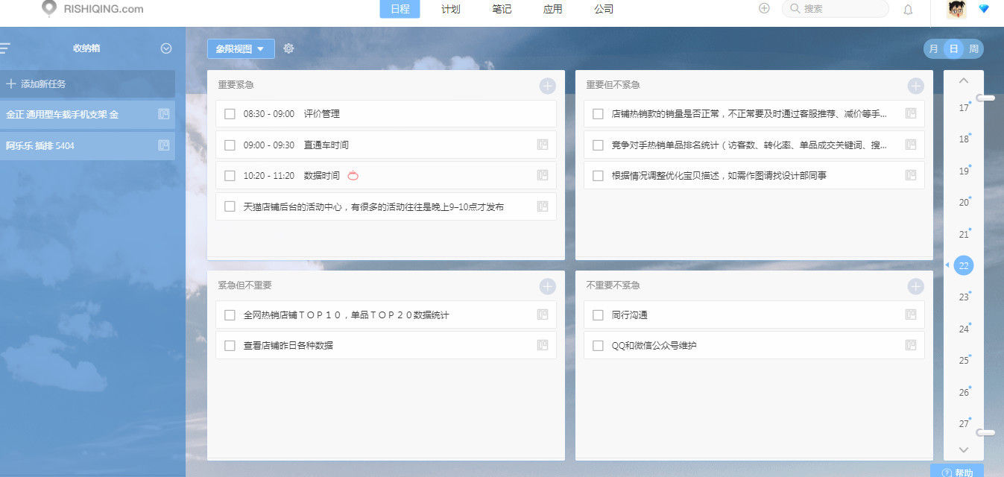
Task: Open the 帮助 link at bottom right
Action: click(x=962, y=472)
